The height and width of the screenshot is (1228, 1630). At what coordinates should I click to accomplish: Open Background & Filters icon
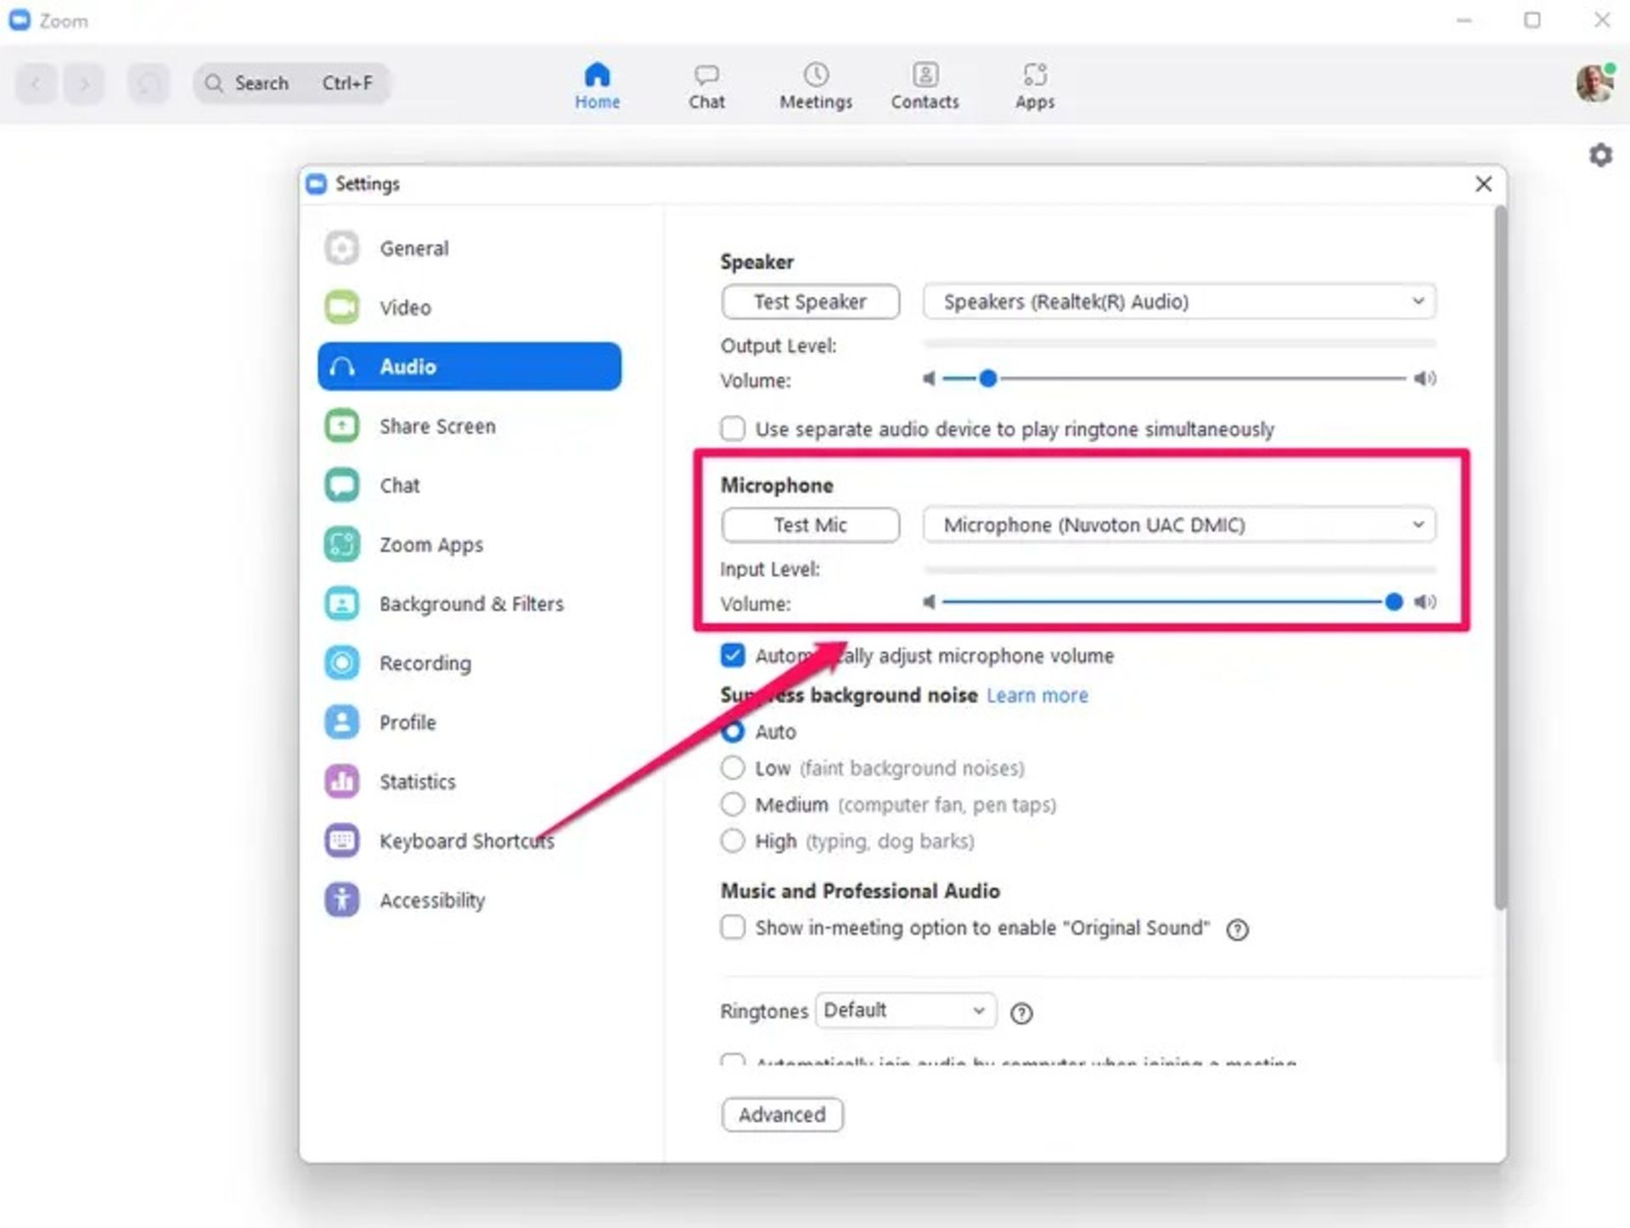pos(342,603)
